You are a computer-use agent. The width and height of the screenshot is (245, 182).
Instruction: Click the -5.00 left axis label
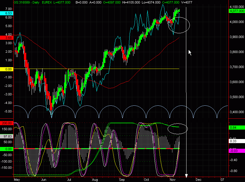point(8,112)
